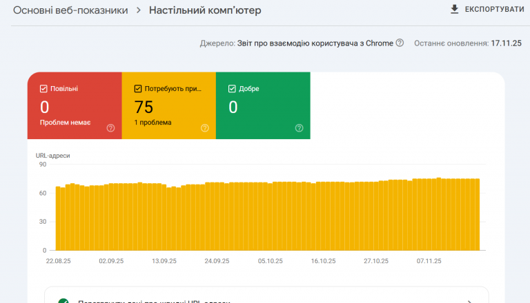Viewport: 530px width, 303px height.
Task: Open help icon beside Chrome report source
Action: pos(400,43)
